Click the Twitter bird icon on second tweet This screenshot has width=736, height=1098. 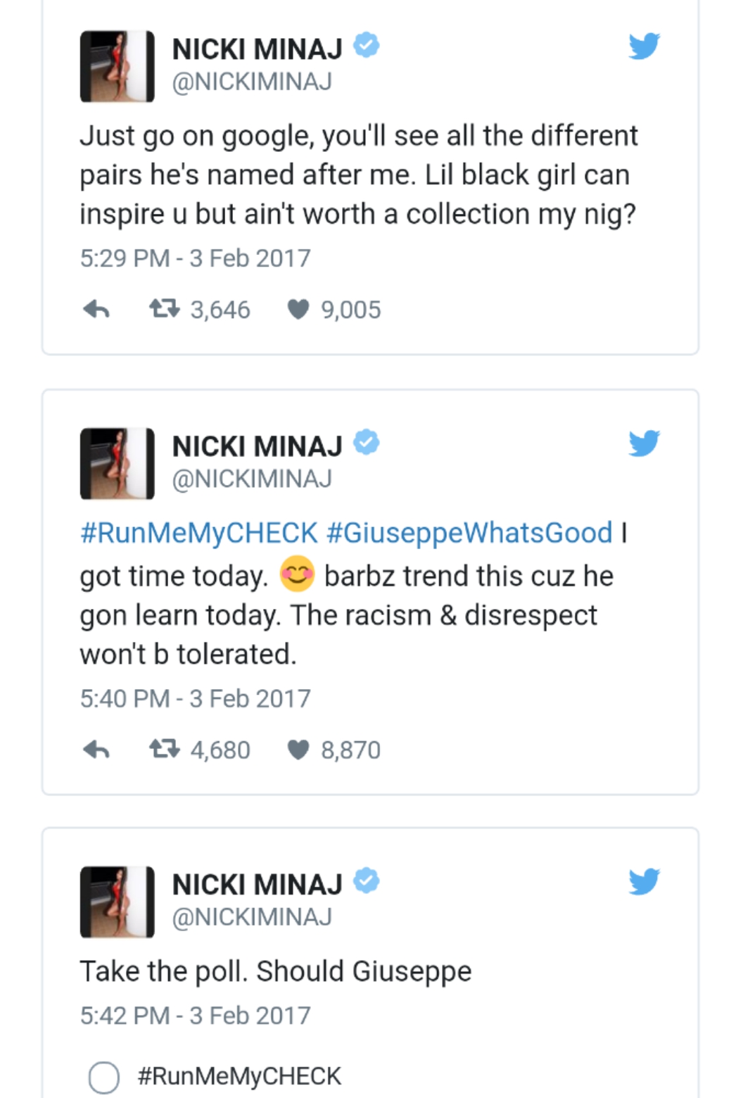pyautogui.click(x=644, y=443)
